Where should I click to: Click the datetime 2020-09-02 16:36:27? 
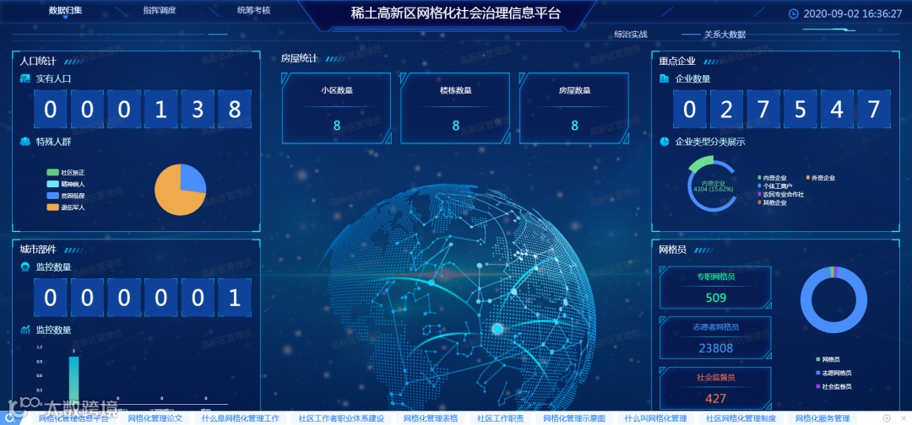(853, 14)
